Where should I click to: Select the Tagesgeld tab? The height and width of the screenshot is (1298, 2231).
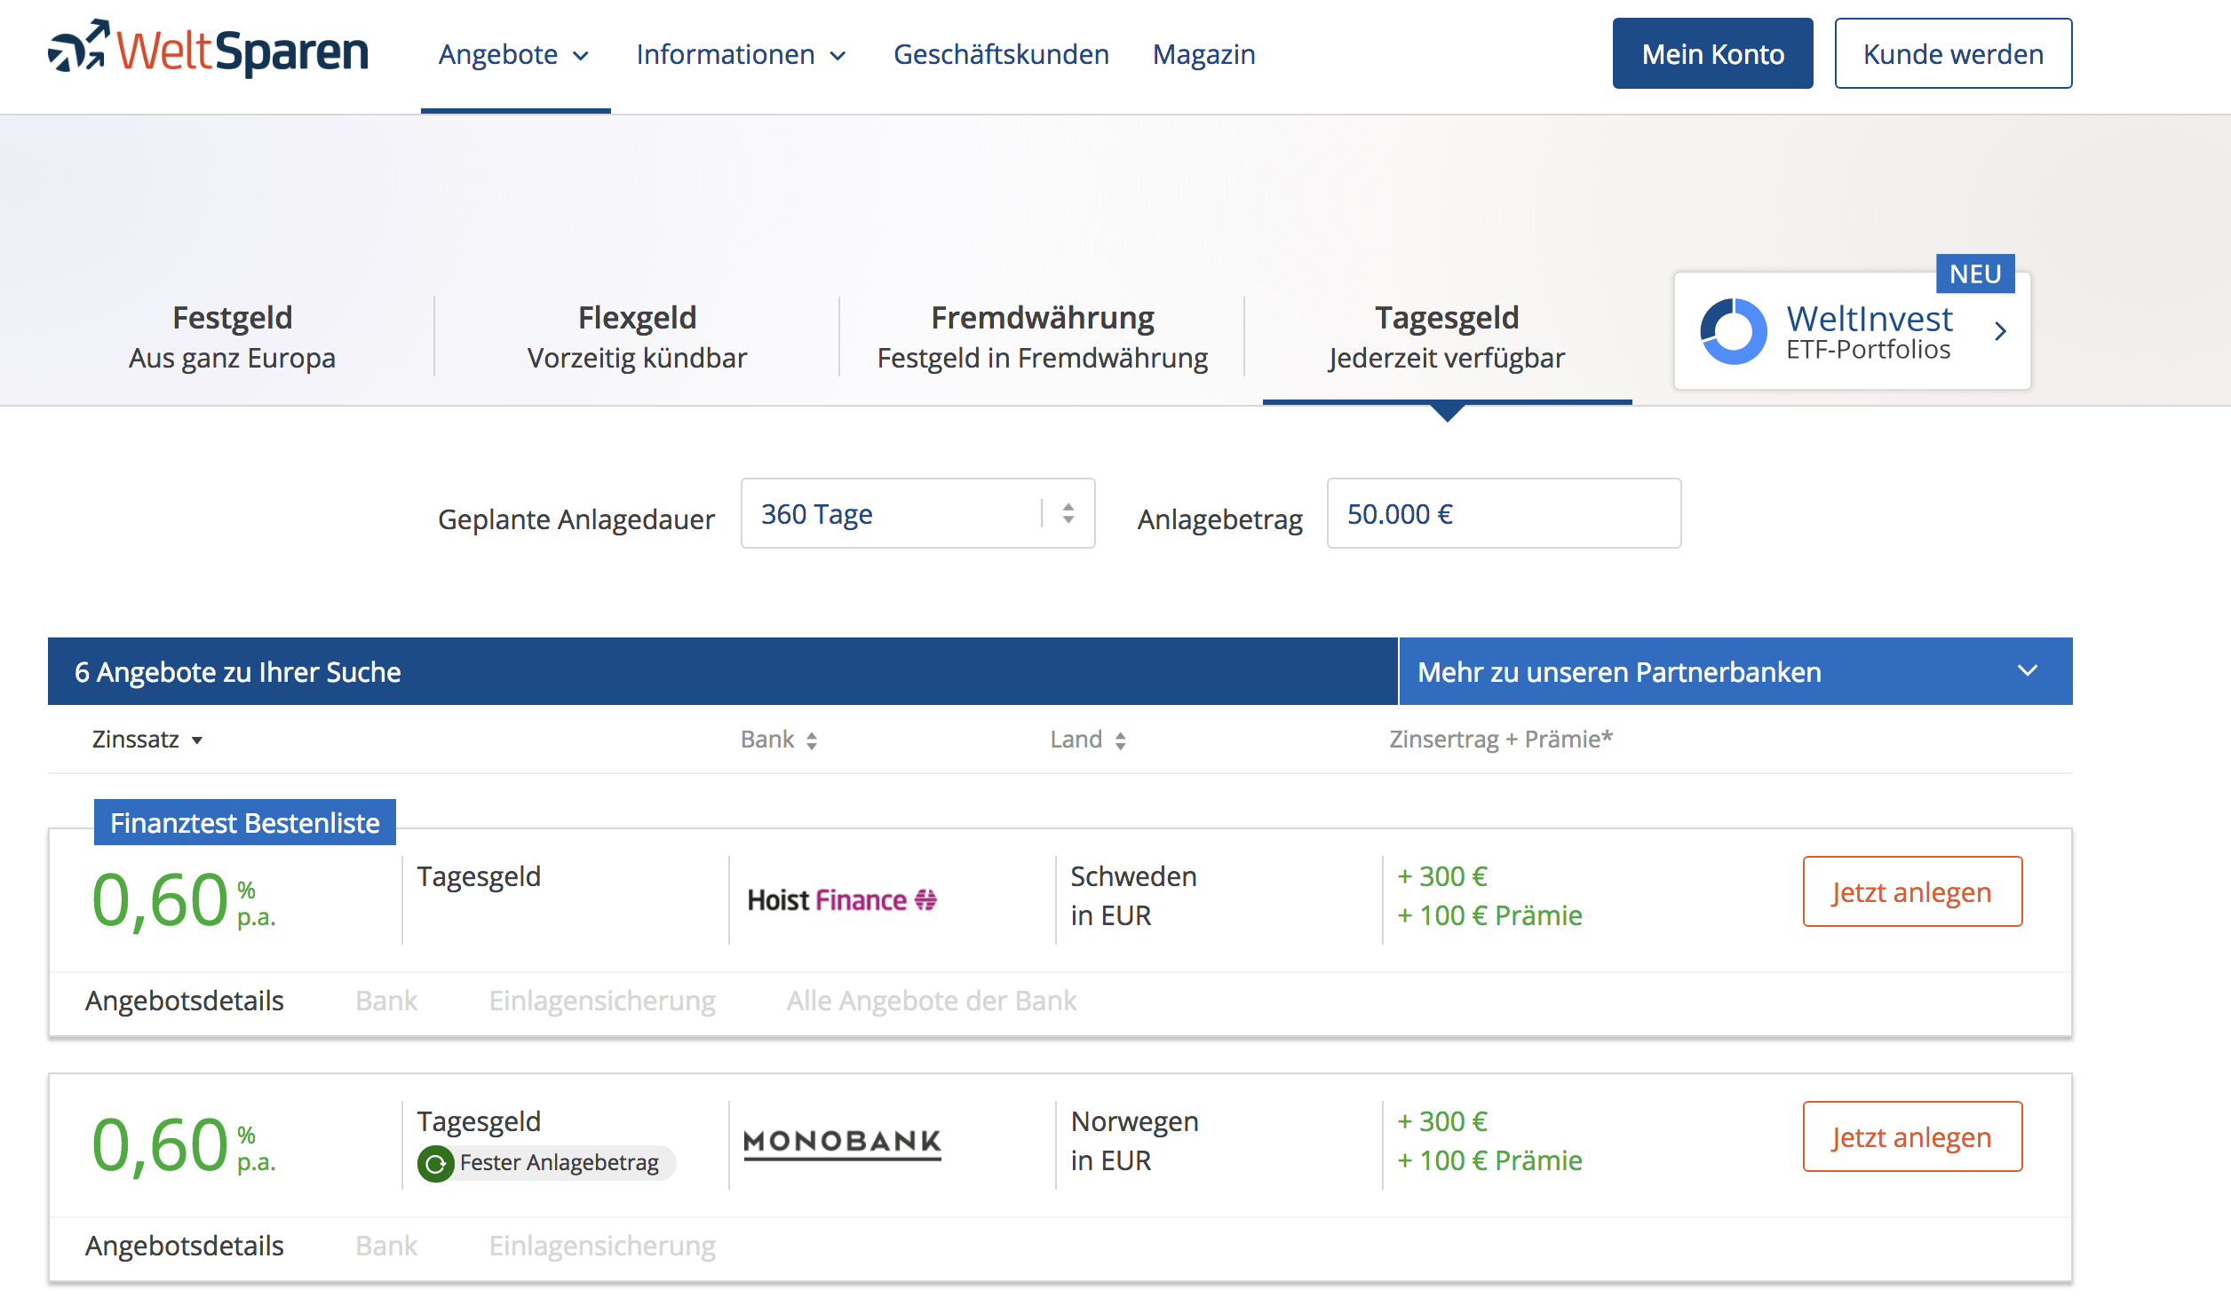coord(1447,337)
